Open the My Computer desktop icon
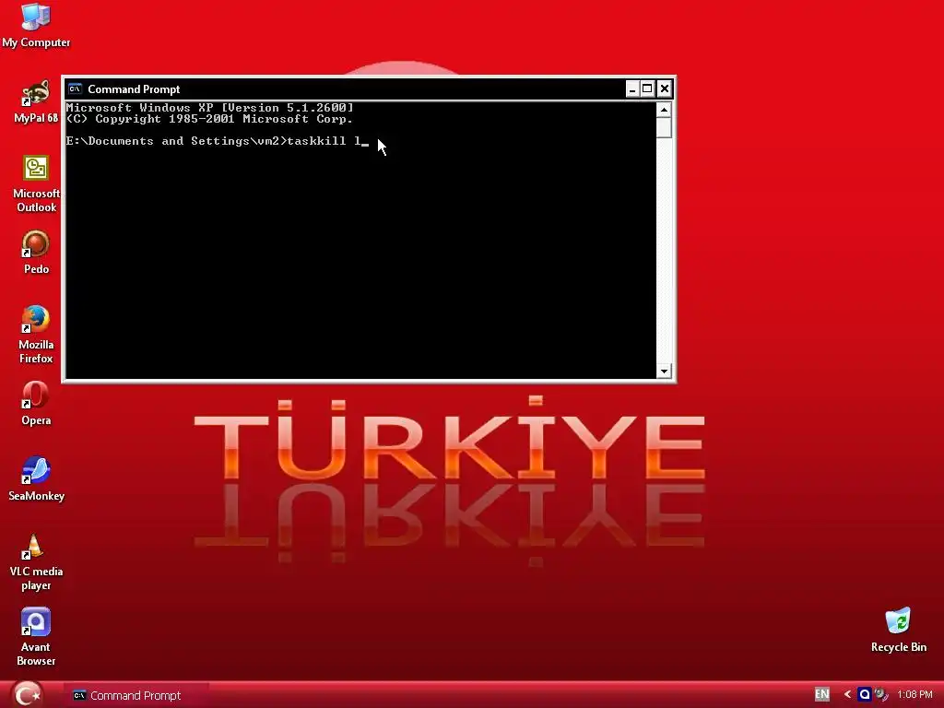Viewport: 944px width, 708px height. (36, 25)
